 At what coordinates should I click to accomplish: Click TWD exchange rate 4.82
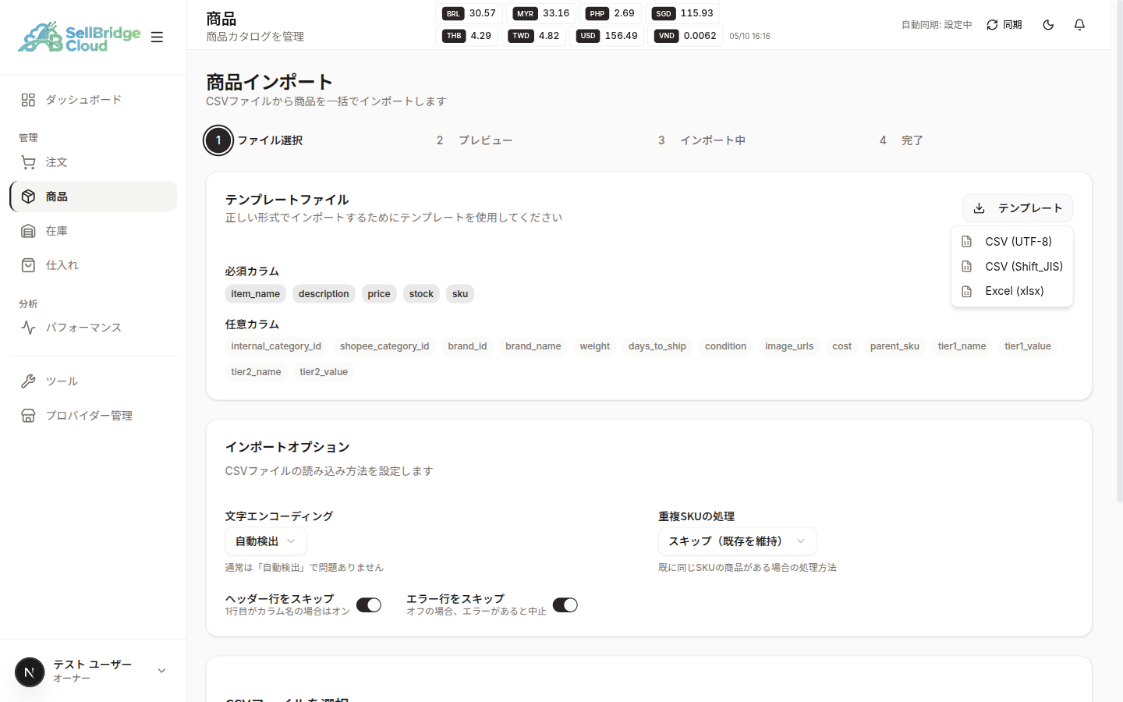[534, 36]
